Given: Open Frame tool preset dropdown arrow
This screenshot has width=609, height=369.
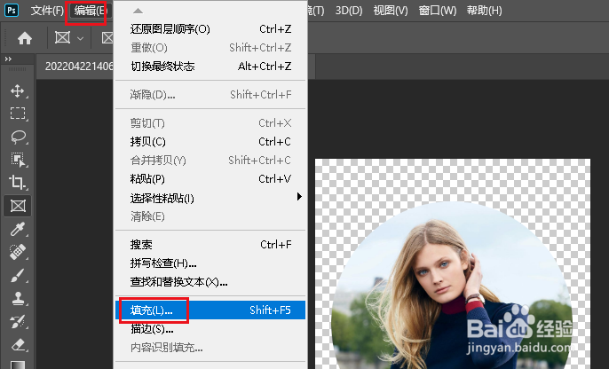Looking at the screenshot, I should click(81, 38).
